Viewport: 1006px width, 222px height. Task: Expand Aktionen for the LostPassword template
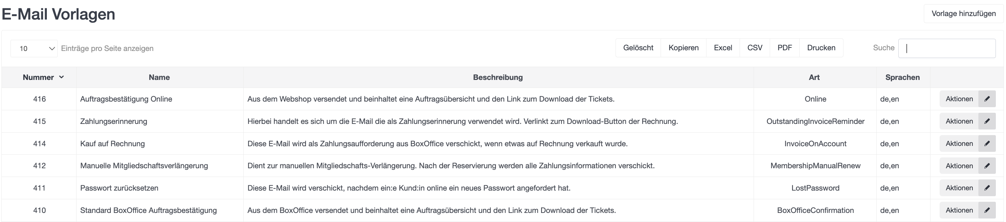[959, 188]
